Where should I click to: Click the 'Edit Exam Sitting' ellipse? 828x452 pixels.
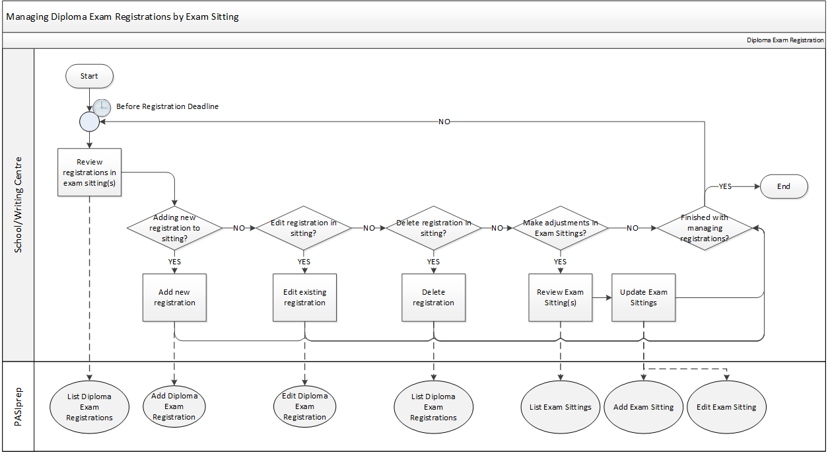(x=726, y=407)
